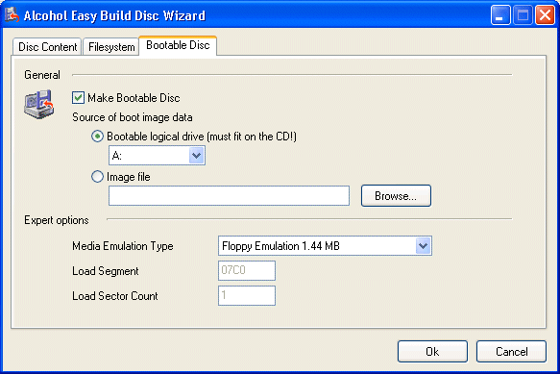Confirm with the Ok button
This screenshot has width=560, height=374.
click(432, 352)
